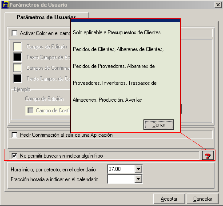The image size is (223, 206).
Task: Close the Parámetros de Usuario window
Action: click(218, 5)
